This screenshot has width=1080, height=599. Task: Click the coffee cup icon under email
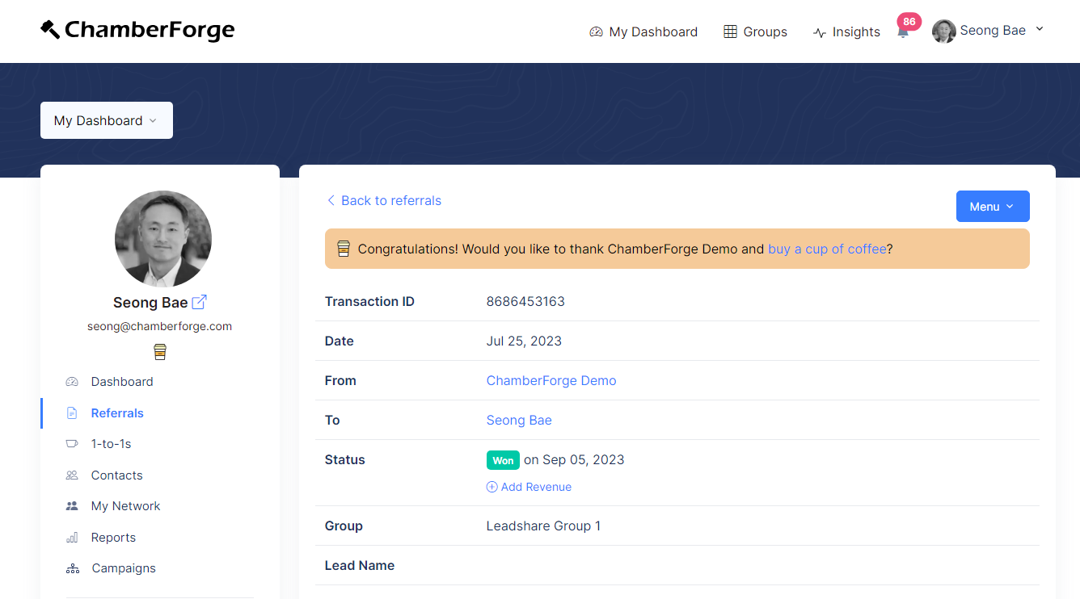(160, 352)
